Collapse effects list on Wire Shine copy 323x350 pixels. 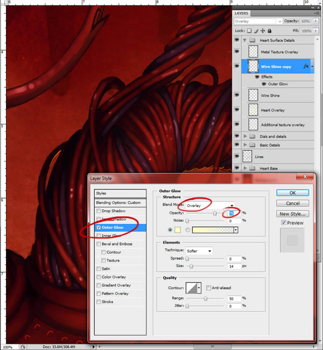click(312, 66)
